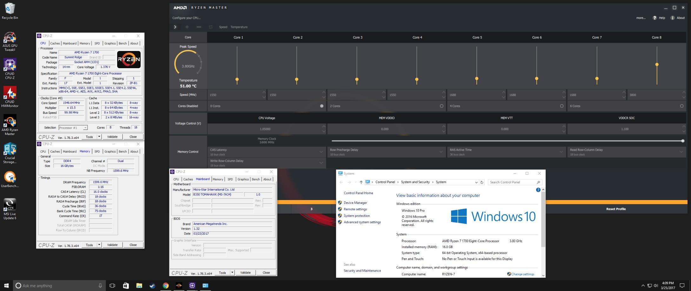Open Tools dropdown arrow in CPU-Z CPU window

(x=99, y=137)
